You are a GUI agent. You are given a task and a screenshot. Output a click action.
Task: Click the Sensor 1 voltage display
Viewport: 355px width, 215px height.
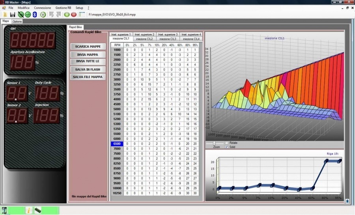tap(17, 93)
